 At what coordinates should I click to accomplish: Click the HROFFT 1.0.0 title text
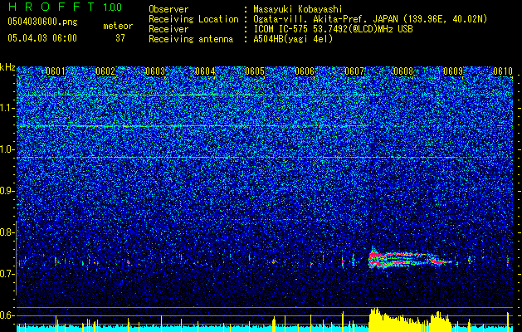(65, 7)
